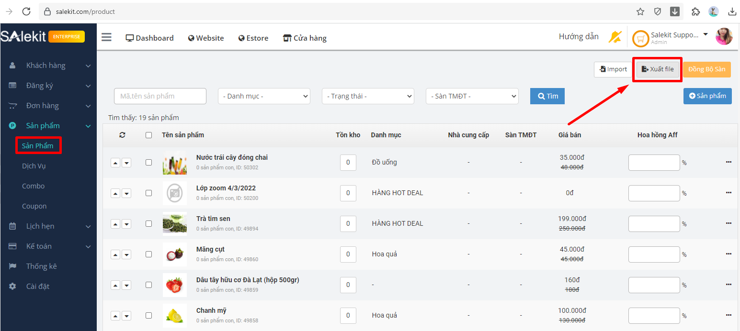Viewport: 740px width, 331px height.
Task: Open options menu for Trà tim sen row
Action: 729,223
